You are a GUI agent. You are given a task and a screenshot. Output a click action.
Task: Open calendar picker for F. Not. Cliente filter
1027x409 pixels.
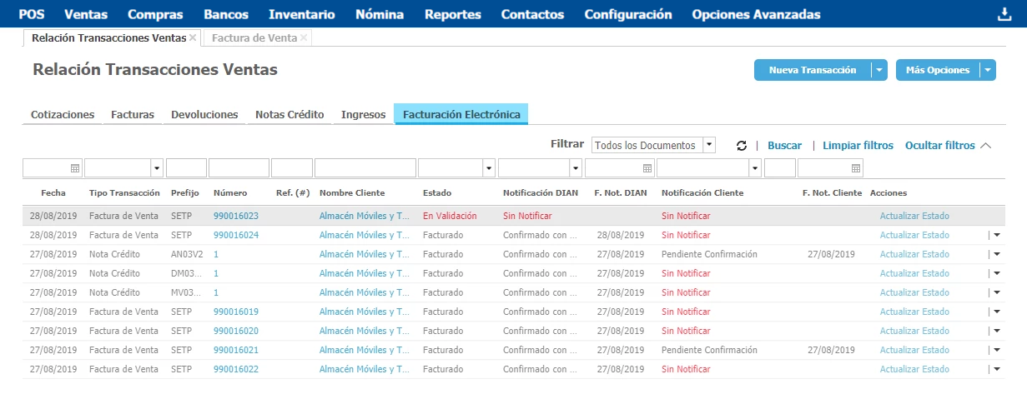[x=856, y=168]
